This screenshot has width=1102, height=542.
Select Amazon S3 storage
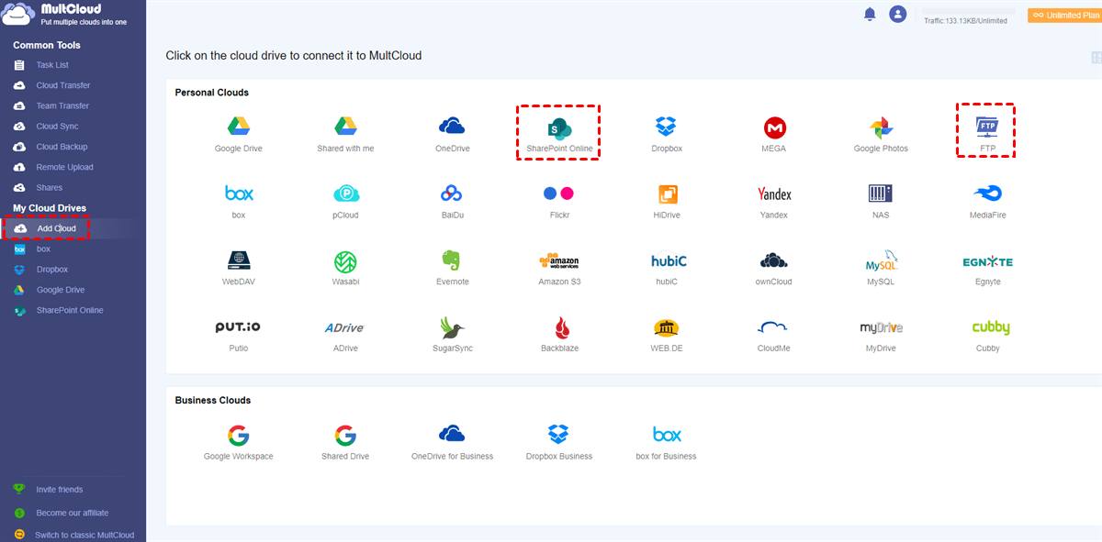coord(559,268)
